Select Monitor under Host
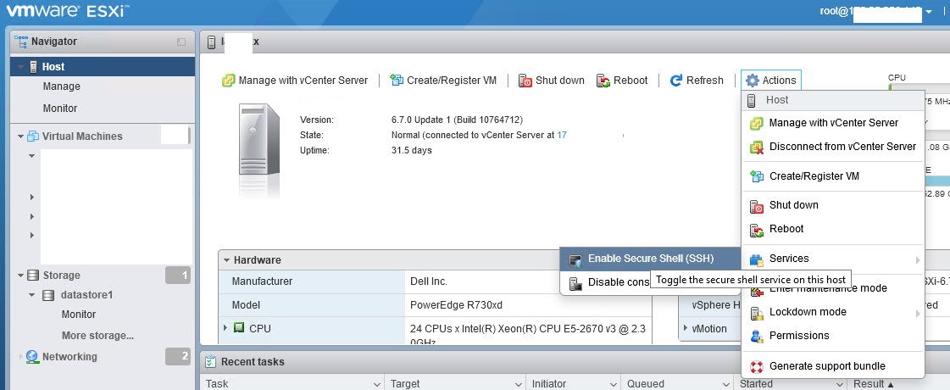This screenshot has width=950, height=390. click(60, 109)
